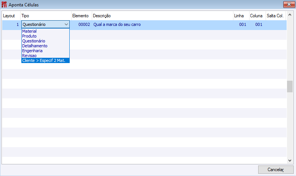Choose Revisao from the Tipo list
The height and width of the screenshot is (176, 296).
pos(45,56)
